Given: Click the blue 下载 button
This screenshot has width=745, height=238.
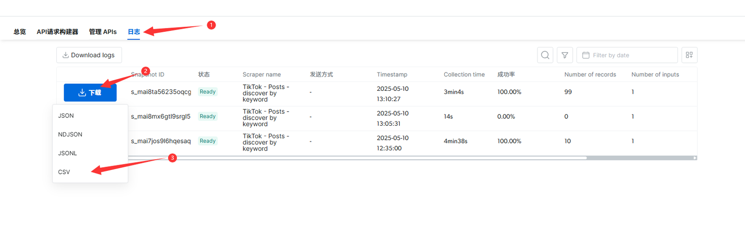Looking at the screenshot, I should pos(90,93).
